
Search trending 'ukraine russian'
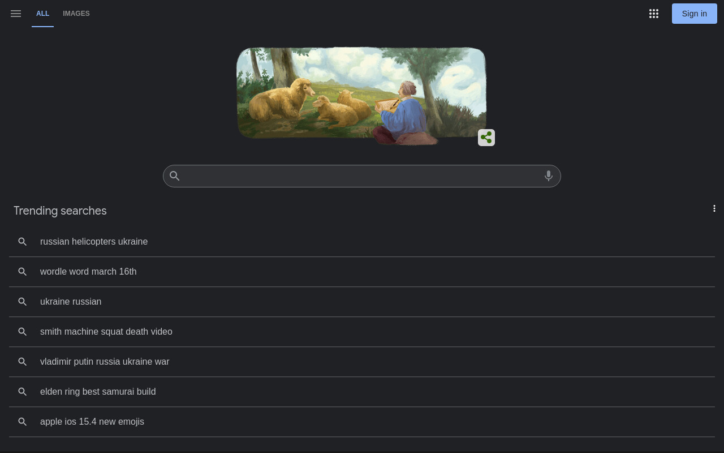coord(362,302)
